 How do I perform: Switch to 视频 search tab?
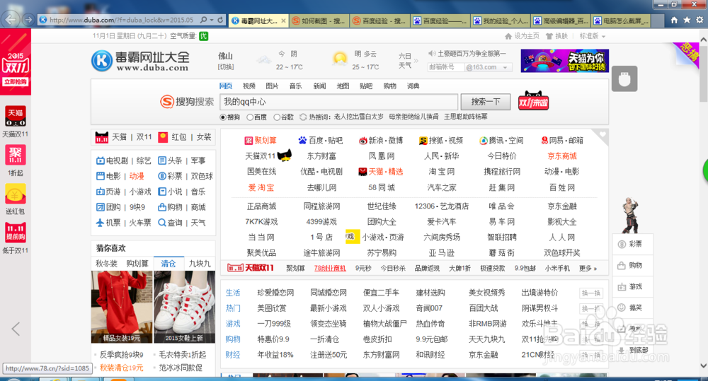point(249,86)
